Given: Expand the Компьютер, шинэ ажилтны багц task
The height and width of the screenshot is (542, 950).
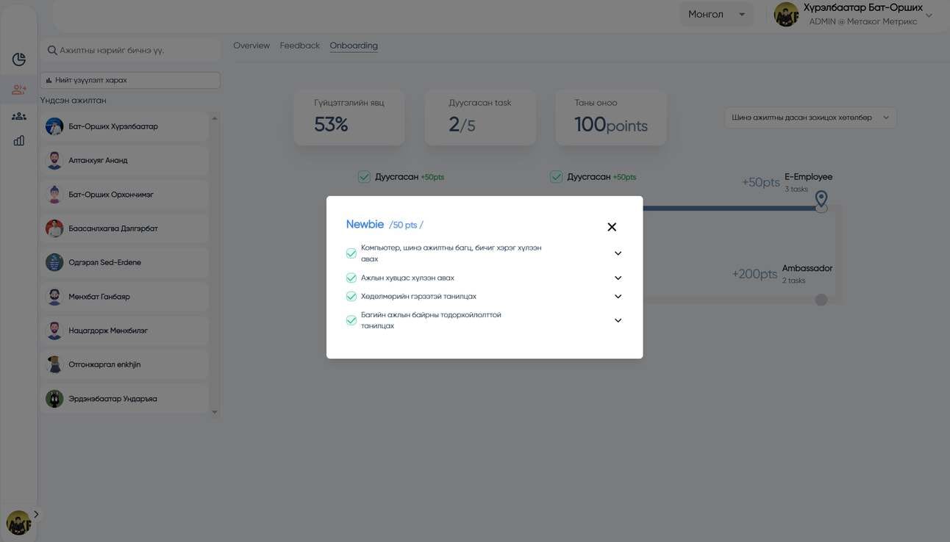Looking at the screenshot, I should (618, 253).
